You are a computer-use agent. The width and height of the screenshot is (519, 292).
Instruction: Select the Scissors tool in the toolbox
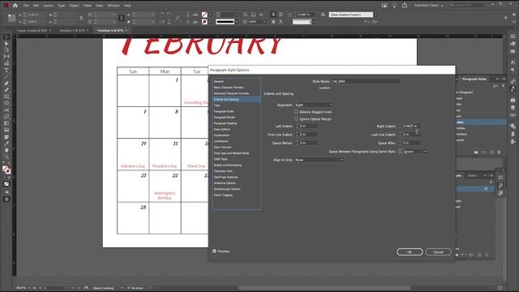pyautogui.click(x=6, y=110)
